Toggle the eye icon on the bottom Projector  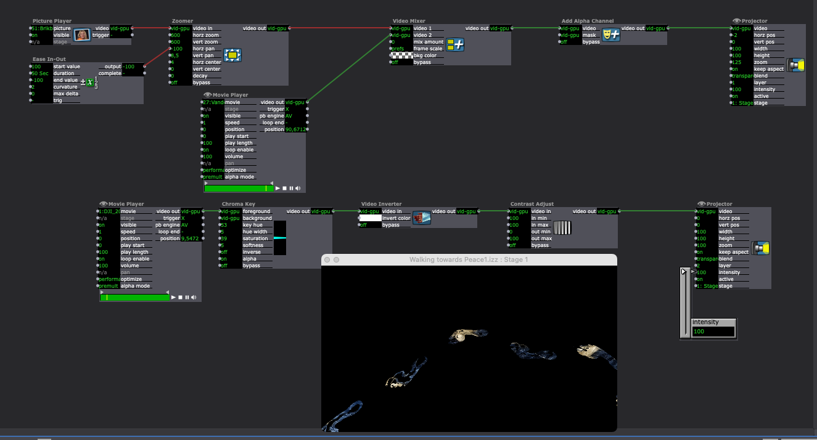[x=701, y=204]
